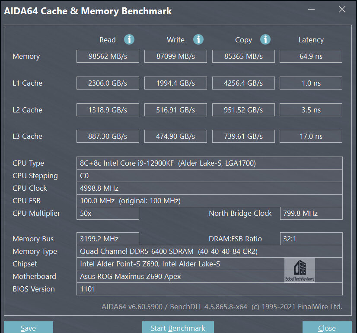Select the L2 Cache write value 516.91 GB/s
The height and width of the screenshot is (333, 357).
pyautogui.click(x=175, y=110)
